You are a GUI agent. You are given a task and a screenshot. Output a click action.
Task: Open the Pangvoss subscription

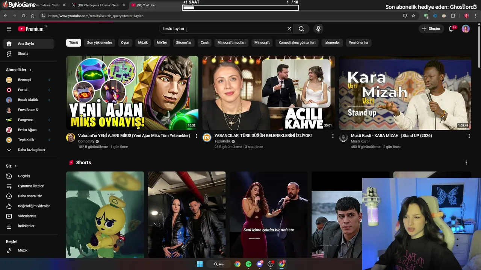coord(29,120)
